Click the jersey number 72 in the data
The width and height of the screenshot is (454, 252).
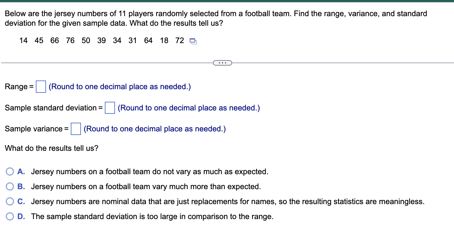(179, 40)
